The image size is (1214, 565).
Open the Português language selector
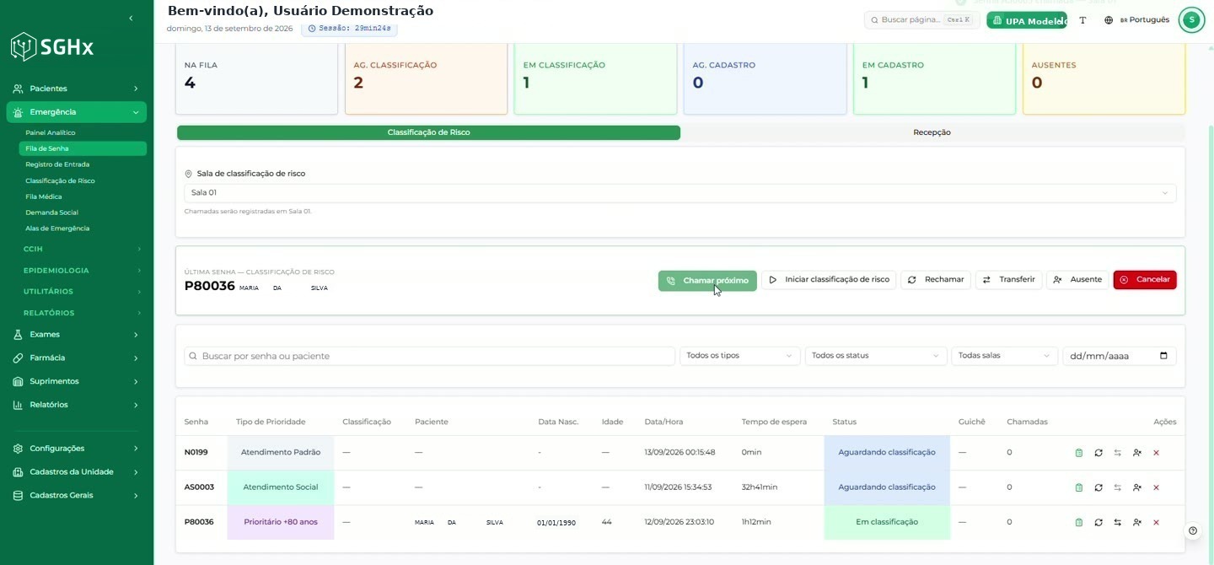(x=1136, y=20)
